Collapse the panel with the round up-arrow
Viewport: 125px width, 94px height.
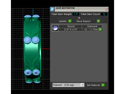tap(79, 18)
